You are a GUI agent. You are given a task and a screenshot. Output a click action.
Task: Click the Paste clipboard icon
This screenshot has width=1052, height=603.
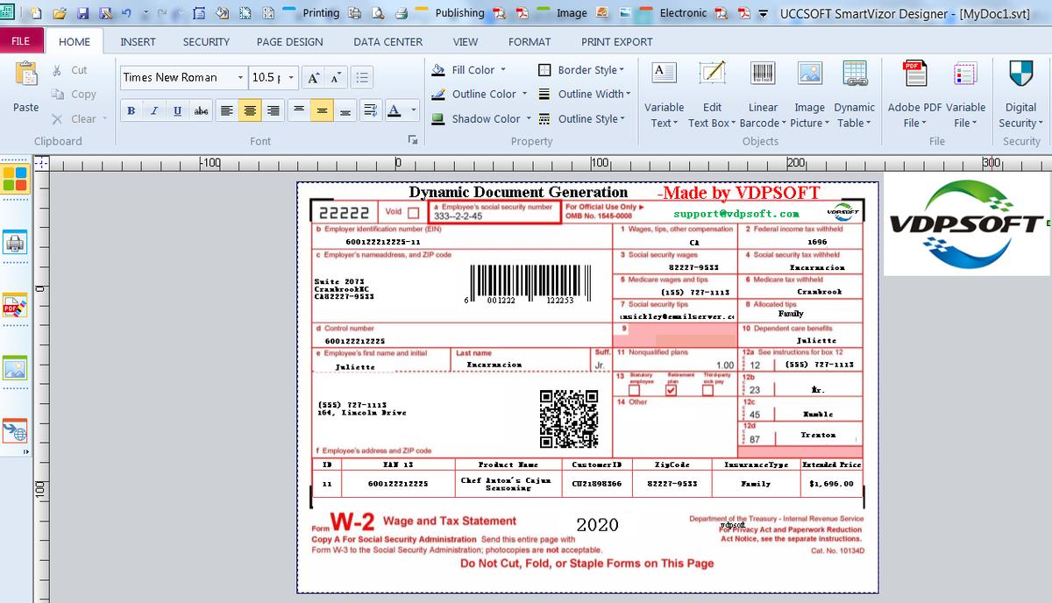(26, 77)
